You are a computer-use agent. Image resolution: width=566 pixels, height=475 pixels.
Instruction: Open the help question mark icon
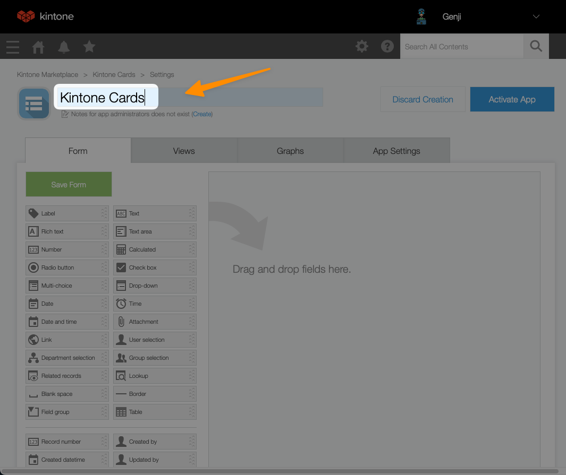coord(387,46)
